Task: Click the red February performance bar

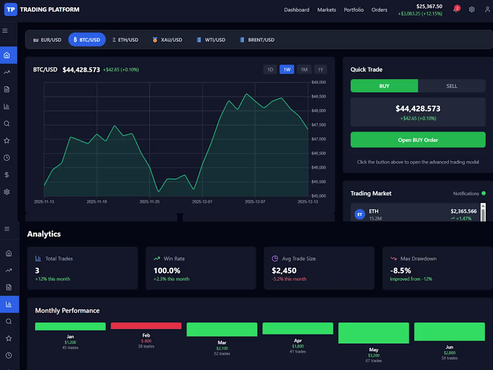Action: [146, 326]
